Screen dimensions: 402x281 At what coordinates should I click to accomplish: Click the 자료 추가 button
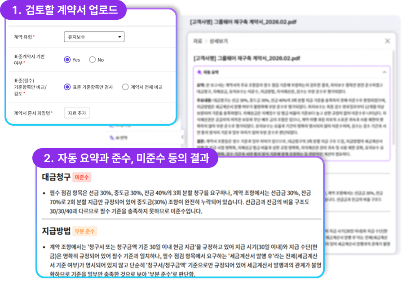point(77,113)
